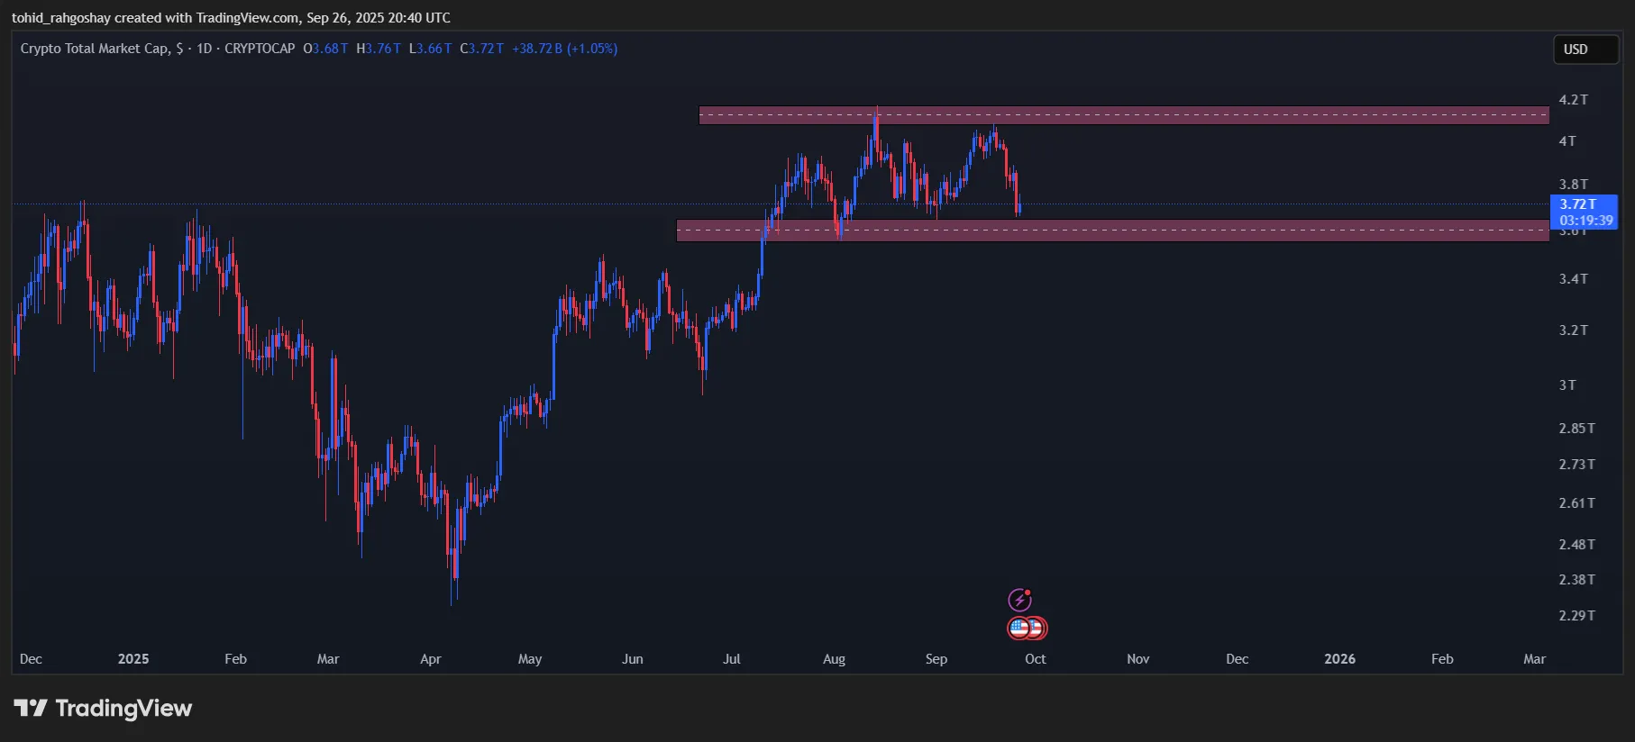Open the USD currency selector

[1585, 50]
